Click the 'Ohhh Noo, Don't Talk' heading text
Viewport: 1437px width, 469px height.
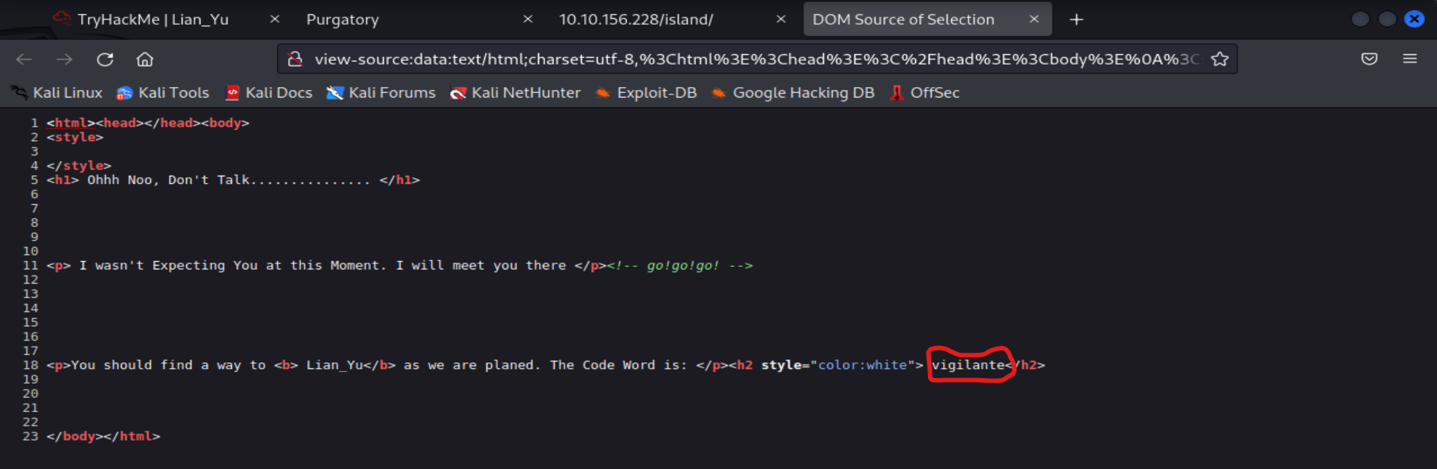click(x=228, y=180)
